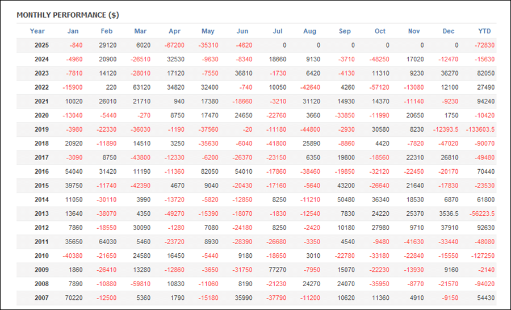
Task: Click the Jan column header
Action: [x=73, y=31]
